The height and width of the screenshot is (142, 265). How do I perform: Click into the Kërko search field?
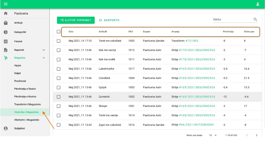point(232,19)
